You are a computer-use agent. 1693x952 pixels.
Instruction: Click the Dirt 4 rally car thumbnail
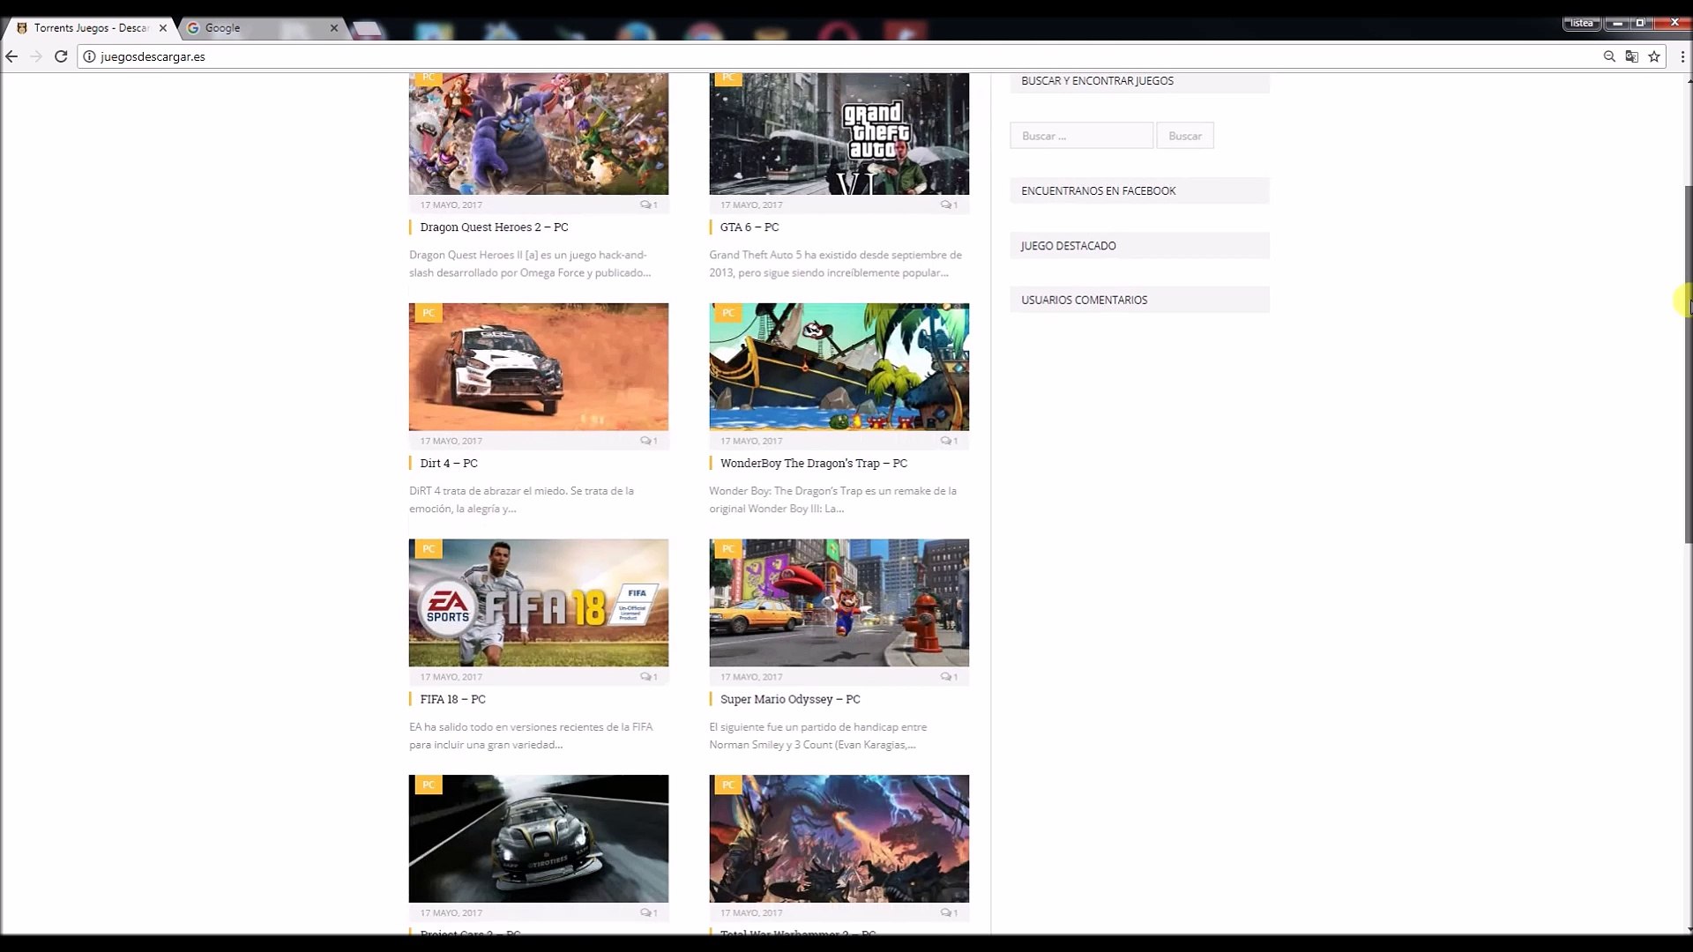pyautogui.click(x=539, y=367)
